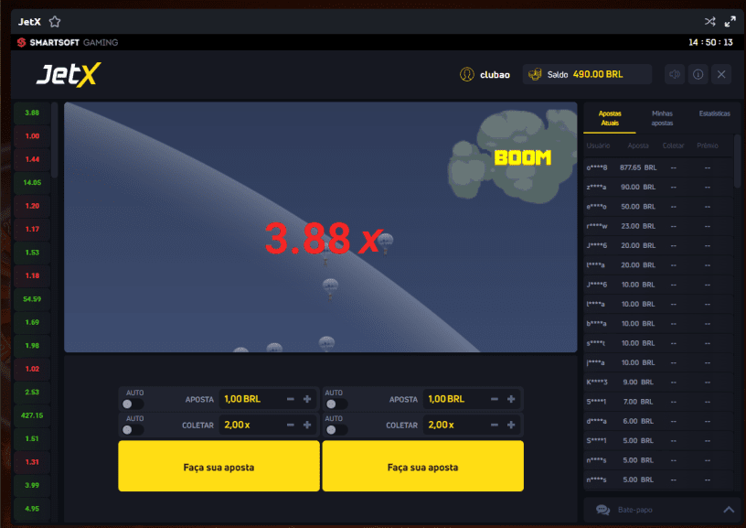Click the shuffle random game icon
The image size is (746, 528).
[x=709, y=21]
